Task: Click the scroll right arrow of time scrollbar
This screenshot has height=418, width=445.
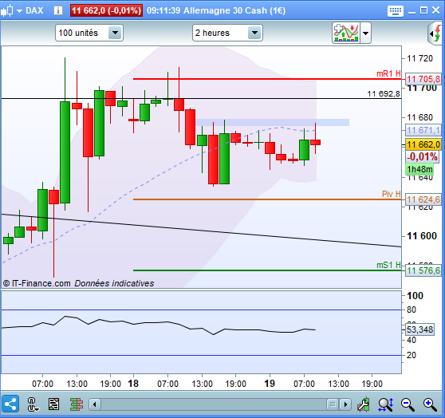Action: 345,404
